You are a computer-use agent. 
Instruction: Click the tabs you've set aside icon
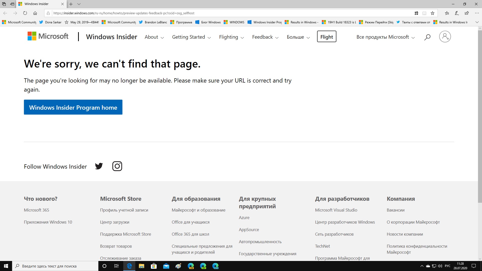(x=4, y=4)
